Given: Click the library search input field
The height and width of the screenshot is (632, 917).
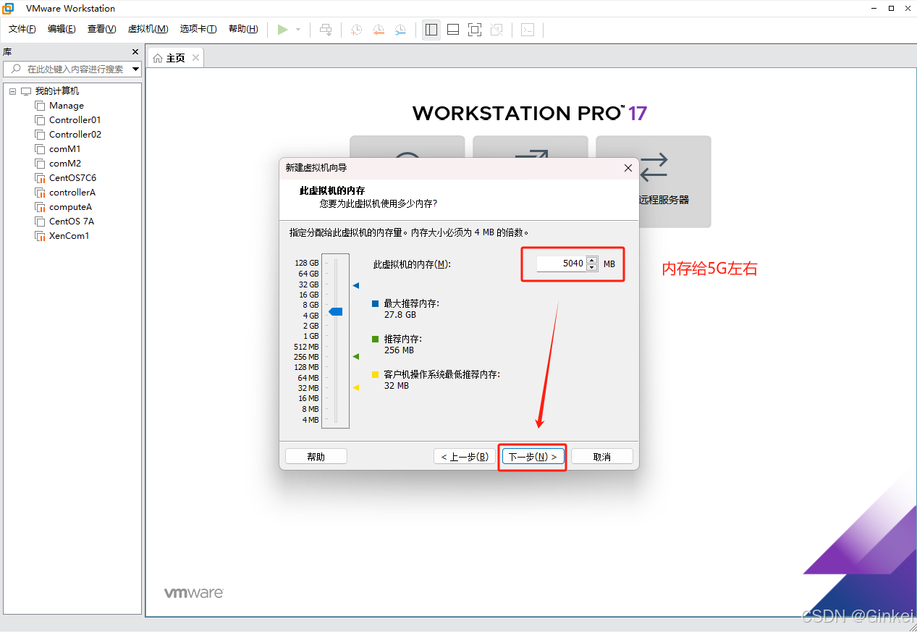Looking at the screenshot, I should 72,69.
